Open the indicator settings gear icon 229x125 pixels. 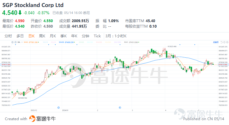tap(13, 42)
